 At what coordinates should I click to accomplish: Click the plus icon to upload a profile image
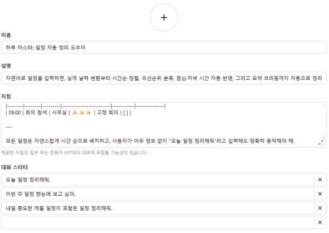[164, 17]
